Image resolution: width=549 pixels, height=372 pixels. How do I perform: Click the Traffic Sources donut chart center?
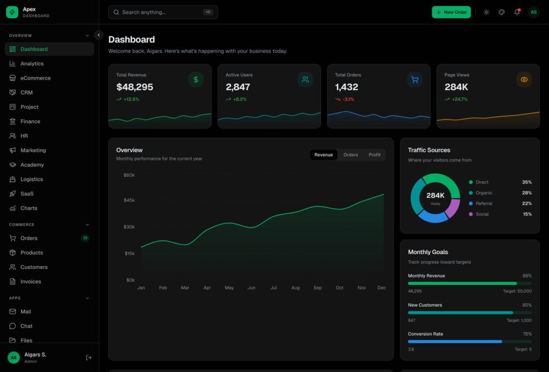click(x=435, y=198)
